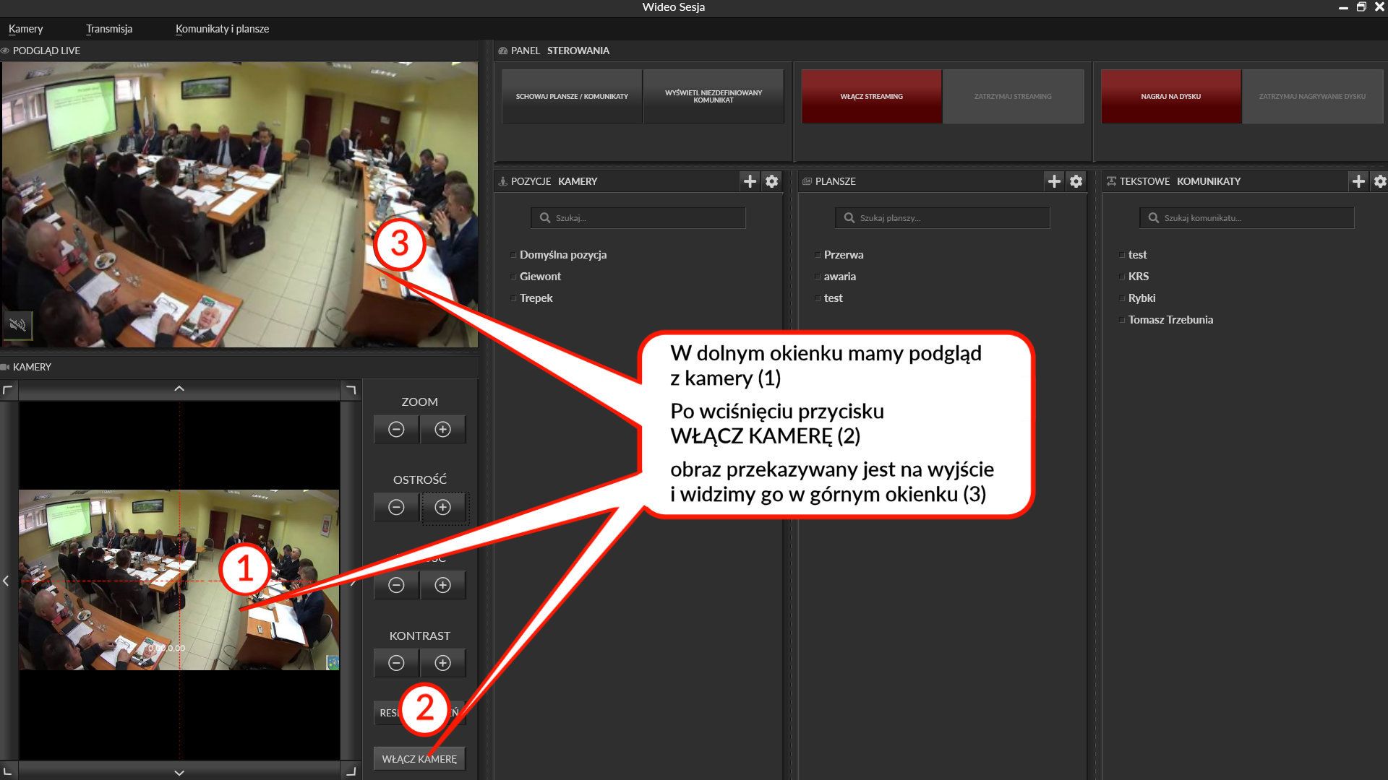Click Zoom minus icon
The width and height of the screenshot is (1388, 780).
tap(396, 429)
